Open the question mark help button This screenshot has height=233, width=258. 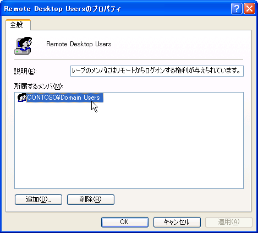[237, 8]
